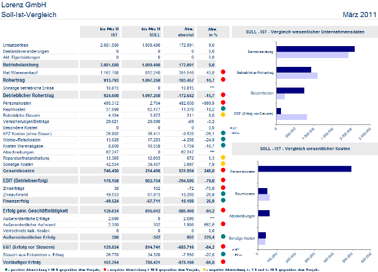Click the yellow dot for Reparatur/Instandhaltung
This screenshot has width=378, height=272.
[x=223, y=158]
